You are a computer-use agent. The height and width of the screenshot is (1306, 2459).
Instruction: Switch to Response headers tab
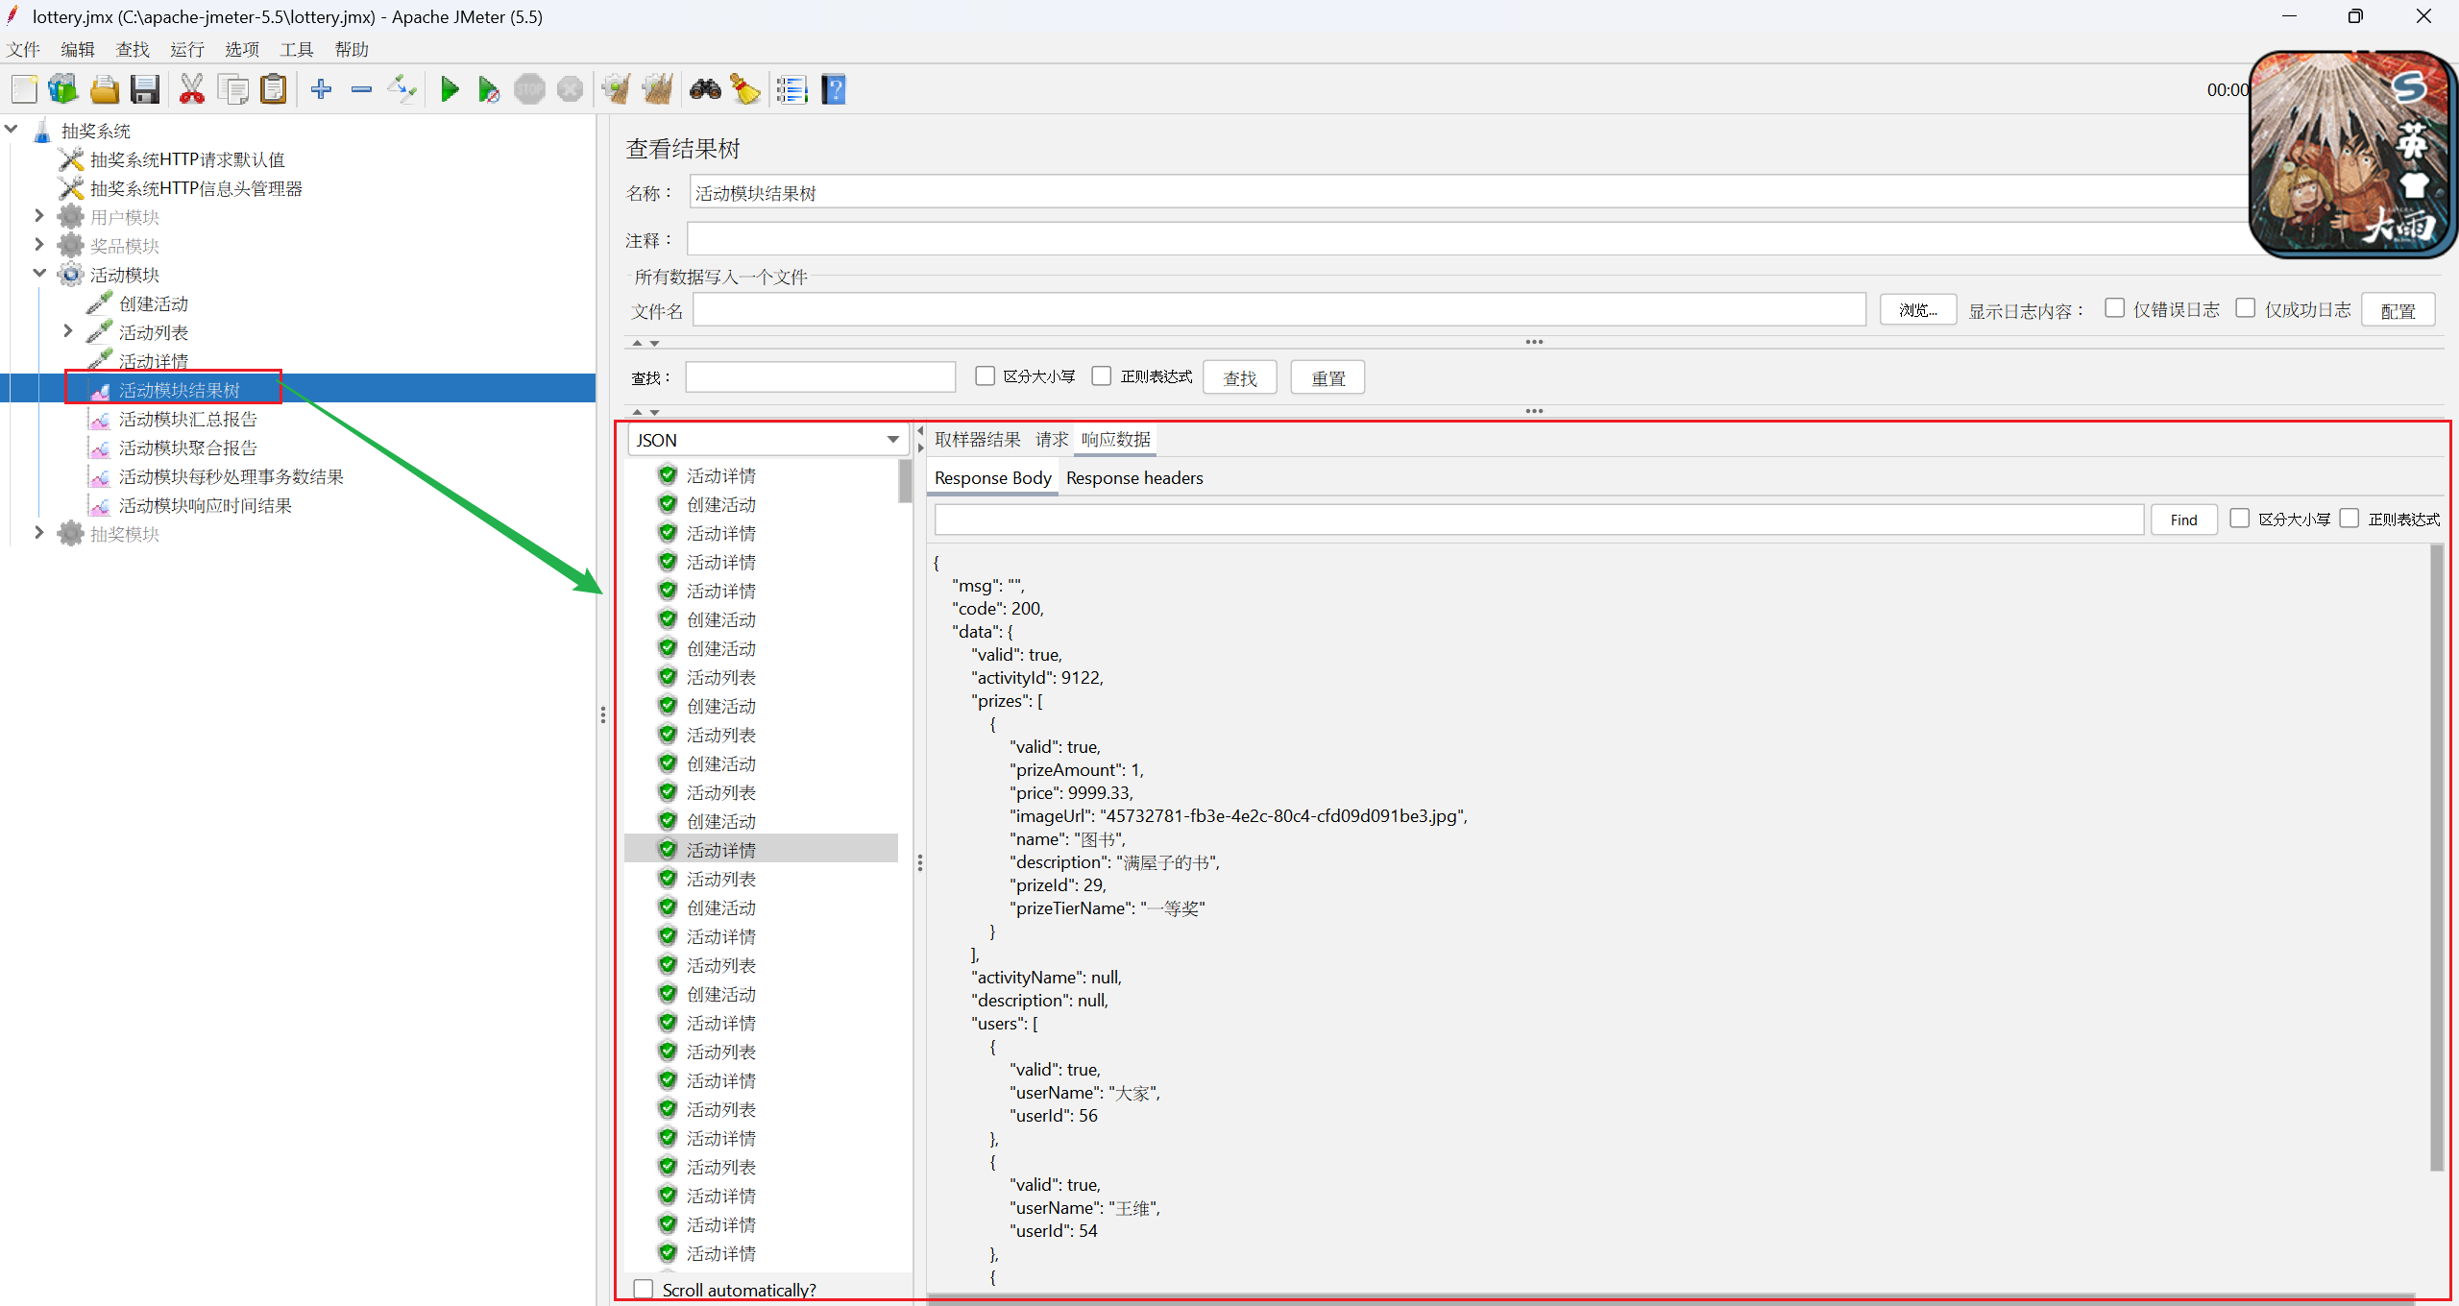(x=1133, y=478)
